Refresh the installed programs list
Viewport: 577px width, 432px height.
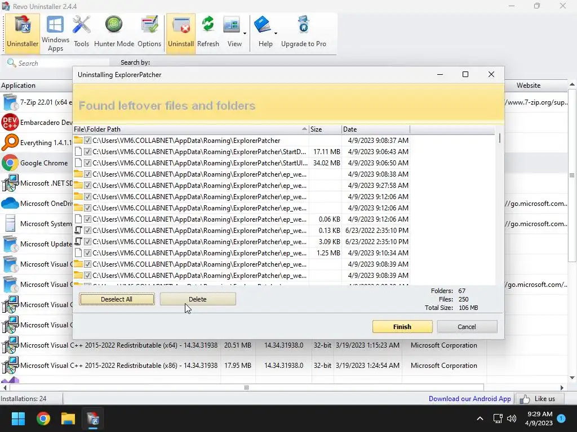[x=208, y=33]
